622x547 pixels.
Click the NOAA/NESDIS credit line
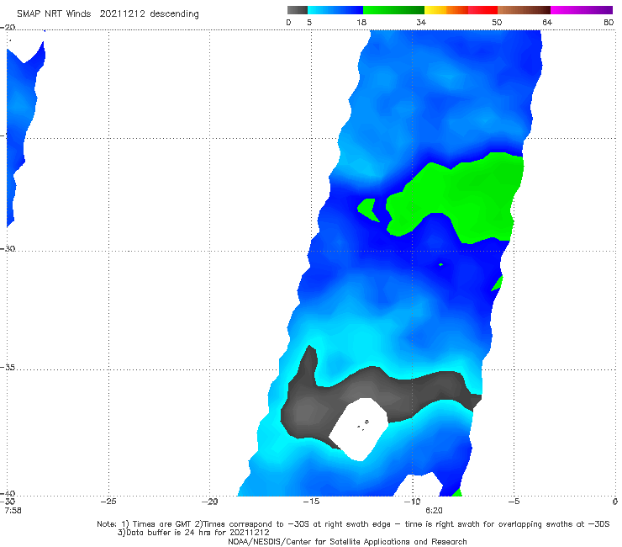point(347,541)
